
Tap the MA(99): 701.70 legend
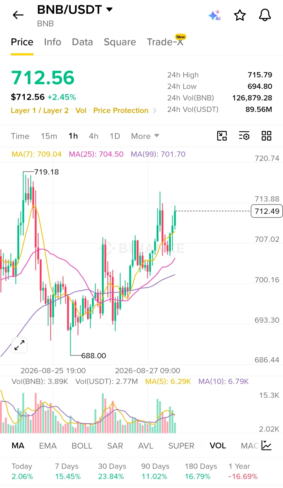coord(158,154)
